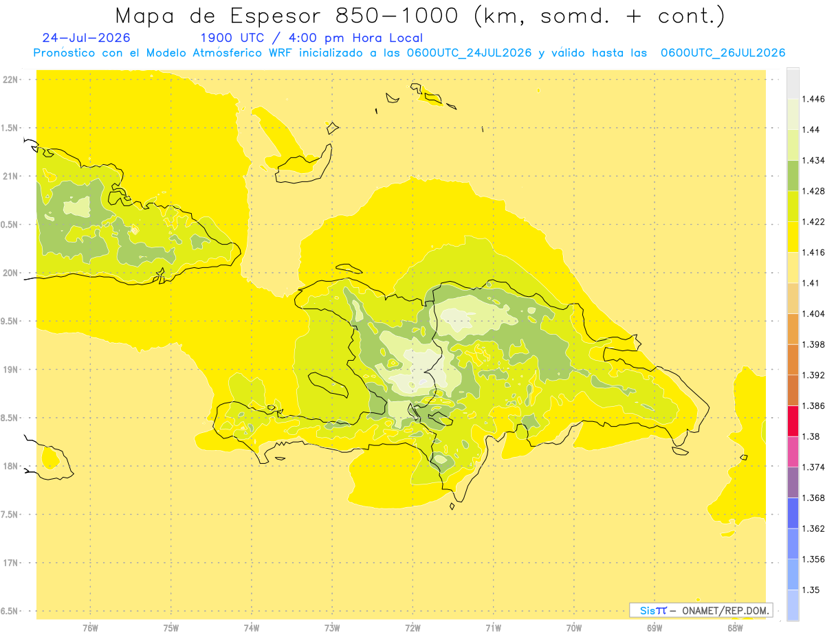Click the '21N' latitude label
This screenshot has height=637, width=825.
click(10, 176)
